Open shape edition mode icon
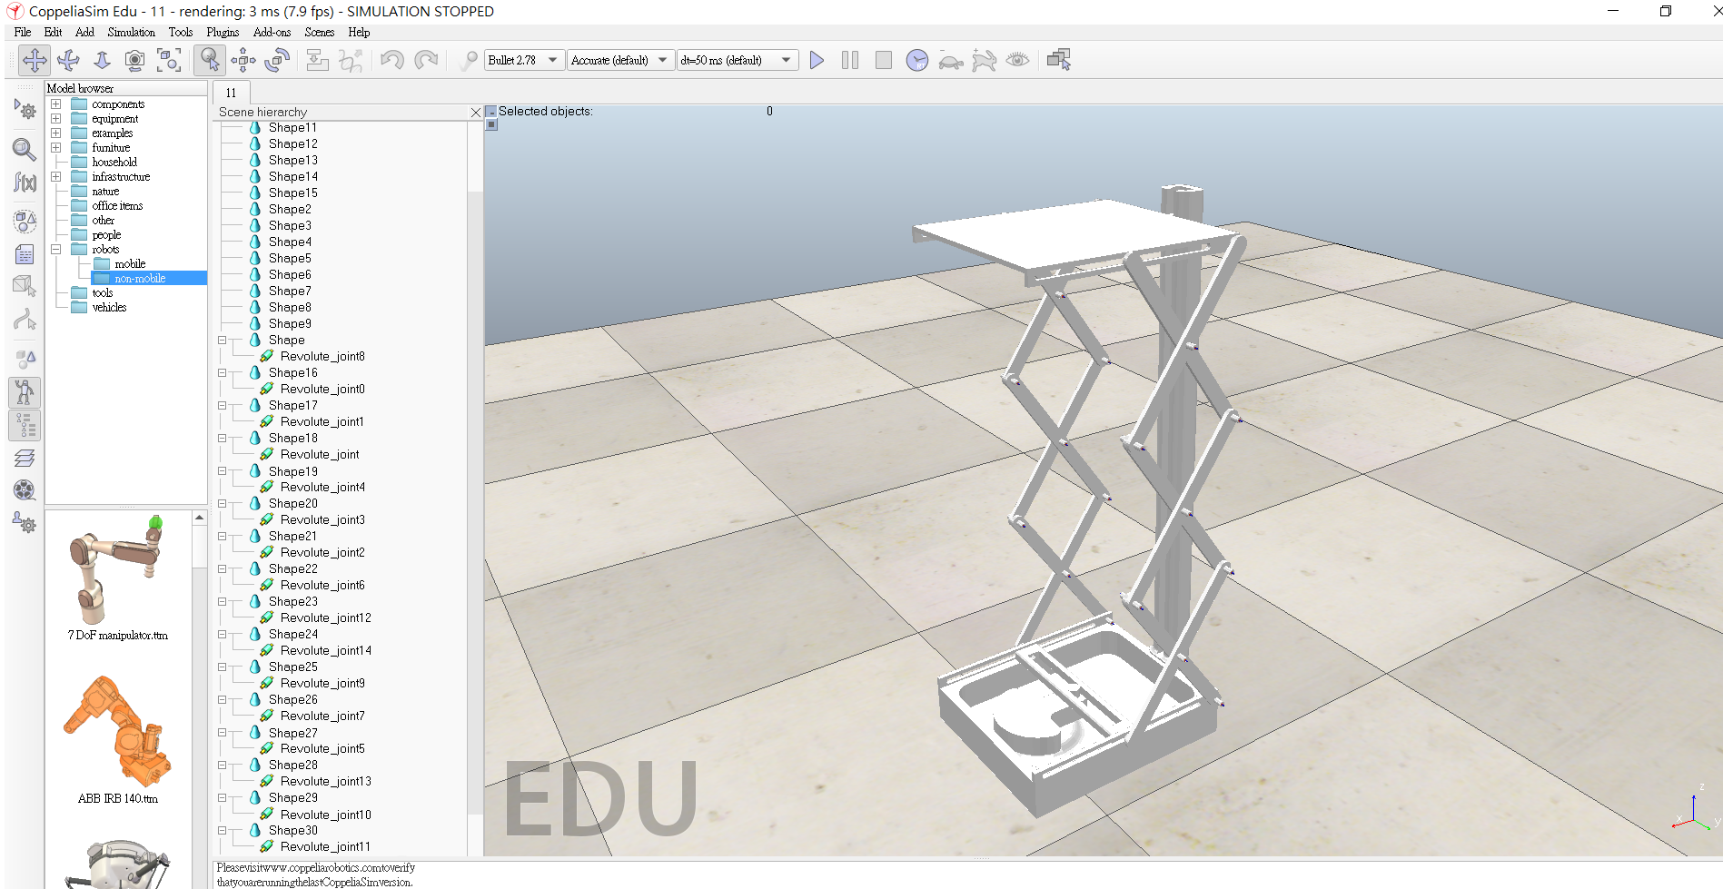The width and height of the screenshot is (1723, 889). (25, 287)
